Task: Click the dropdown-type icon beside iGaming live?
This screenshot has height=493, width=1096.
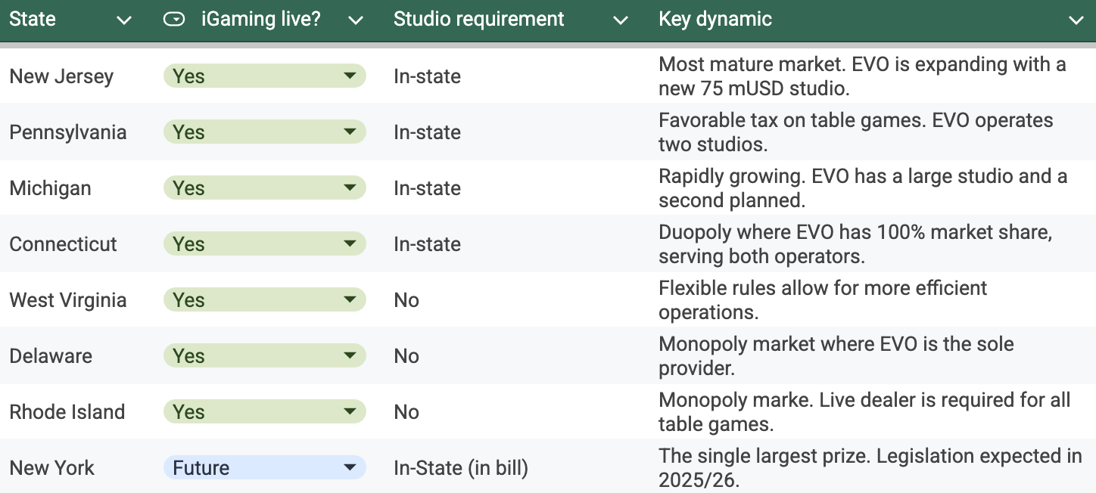Action: [174, 20]
